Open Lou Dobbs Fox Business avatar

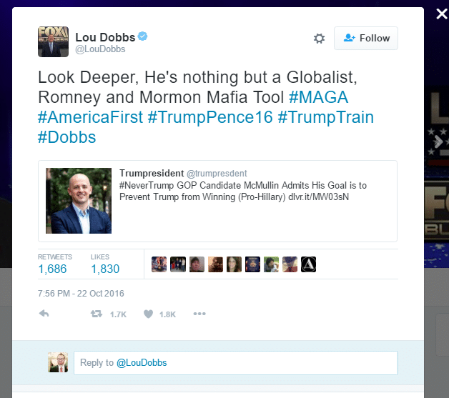[x=53, y=41]
